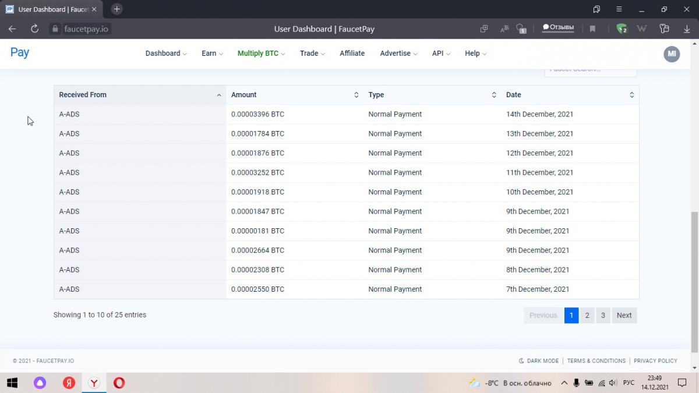The width and height of the screenshot is (699, 393).
Task: Sort table by Date column
Action: (x=570, y=95)
